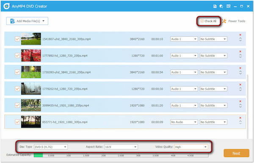Screen dimensions: 254x163
Task: Open No Audio dropdown for 853771-hd file
Action: pos(184,122)
